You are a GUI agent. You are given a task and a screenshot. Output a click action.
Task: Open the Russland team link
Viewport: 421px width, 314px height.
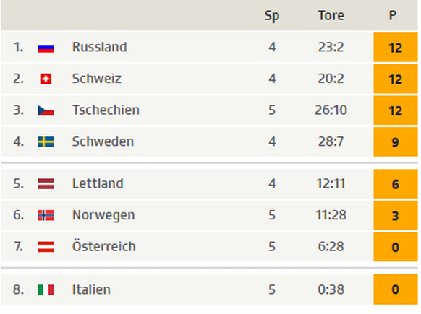(x=99, y=47)
